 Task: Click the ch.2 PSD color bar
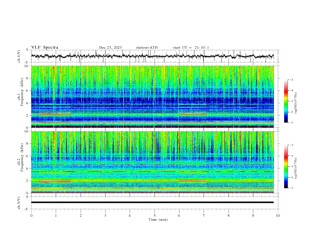click(x=286, y=166)
